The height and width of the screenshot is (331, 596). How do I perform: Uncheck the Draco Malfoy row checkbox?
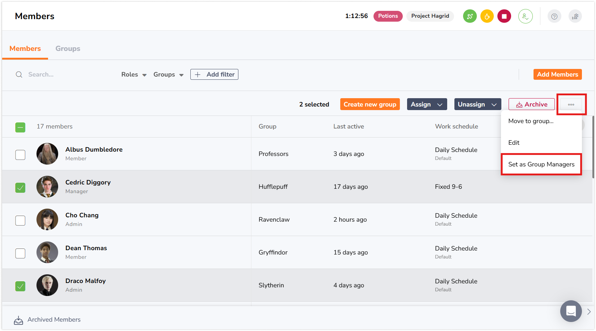coord(20,286)
